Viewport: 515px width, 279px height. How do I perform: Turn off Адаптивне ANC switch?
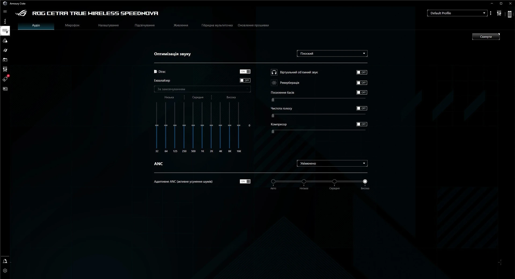(245, 182)
